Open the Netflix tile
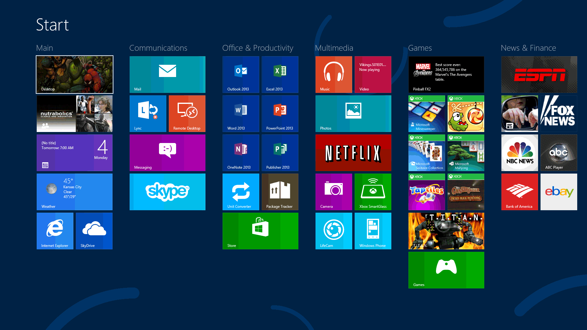 (x=353, y=152)
